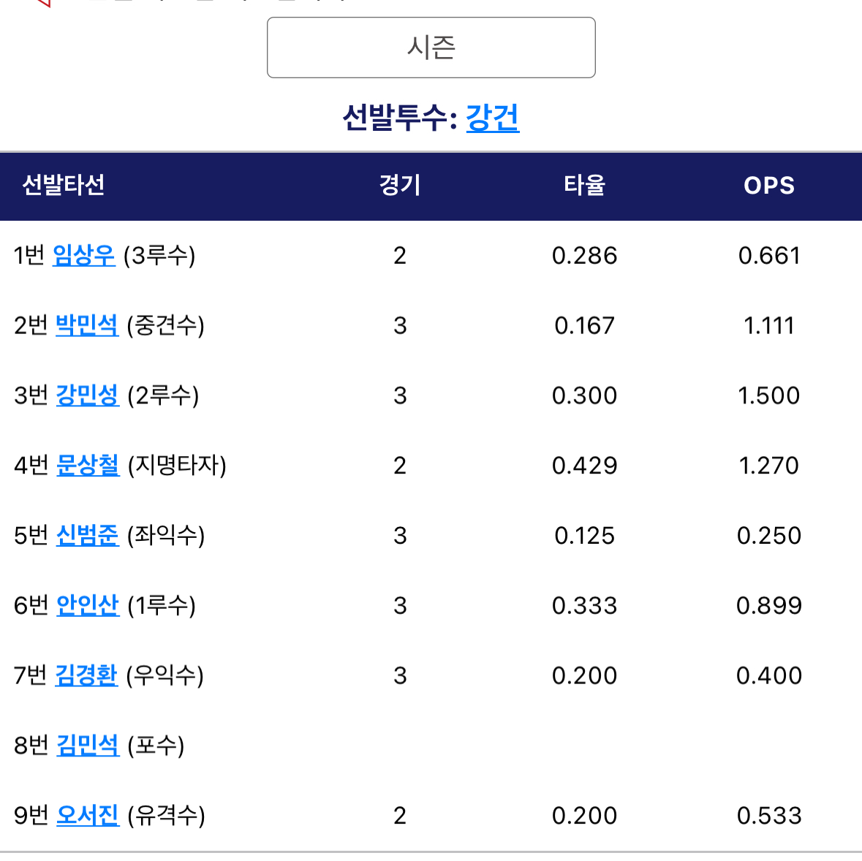Click 신범준's batting average 0.125
862x861 pixels.
584,536
